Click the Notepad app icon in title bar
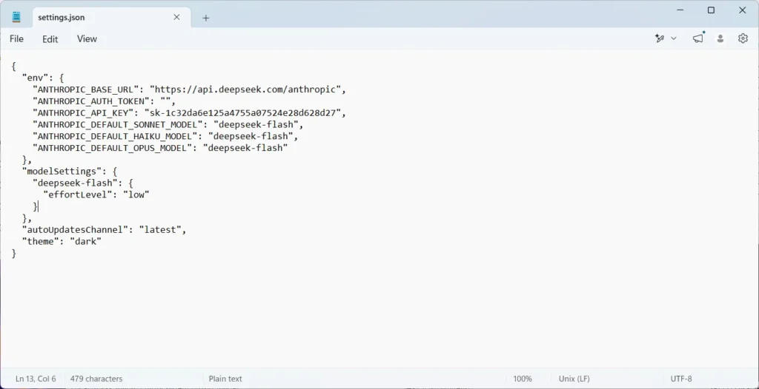The image size is (759, 389). pos(16,18)
